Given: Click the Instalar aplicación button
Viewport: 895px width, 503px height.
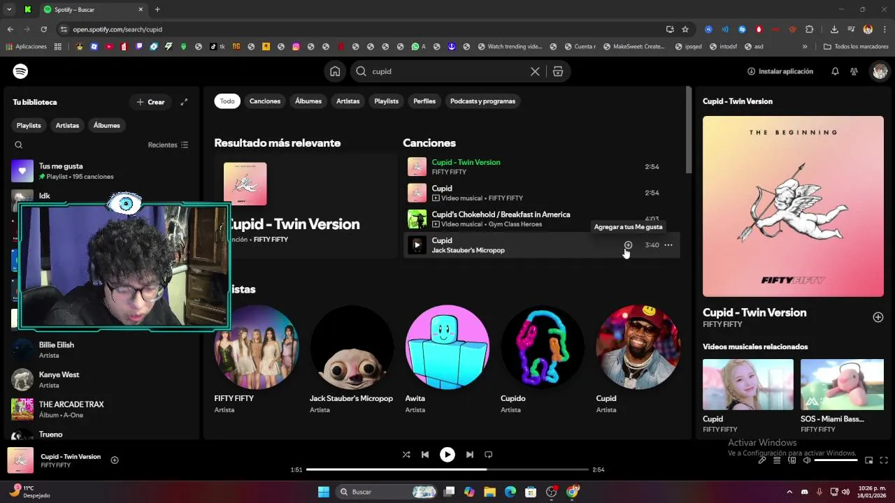Looking at the screenshot, I should 780,71.
